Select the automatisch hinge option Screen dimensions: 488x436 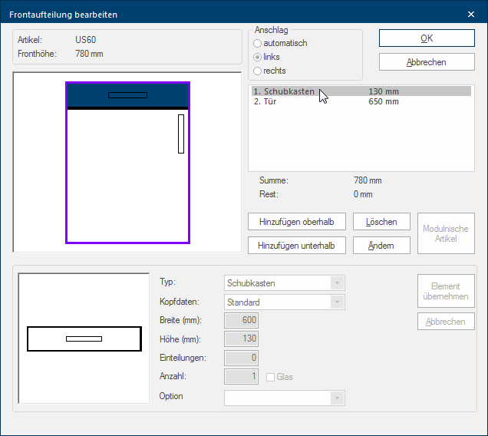click(x=258, y=44)
